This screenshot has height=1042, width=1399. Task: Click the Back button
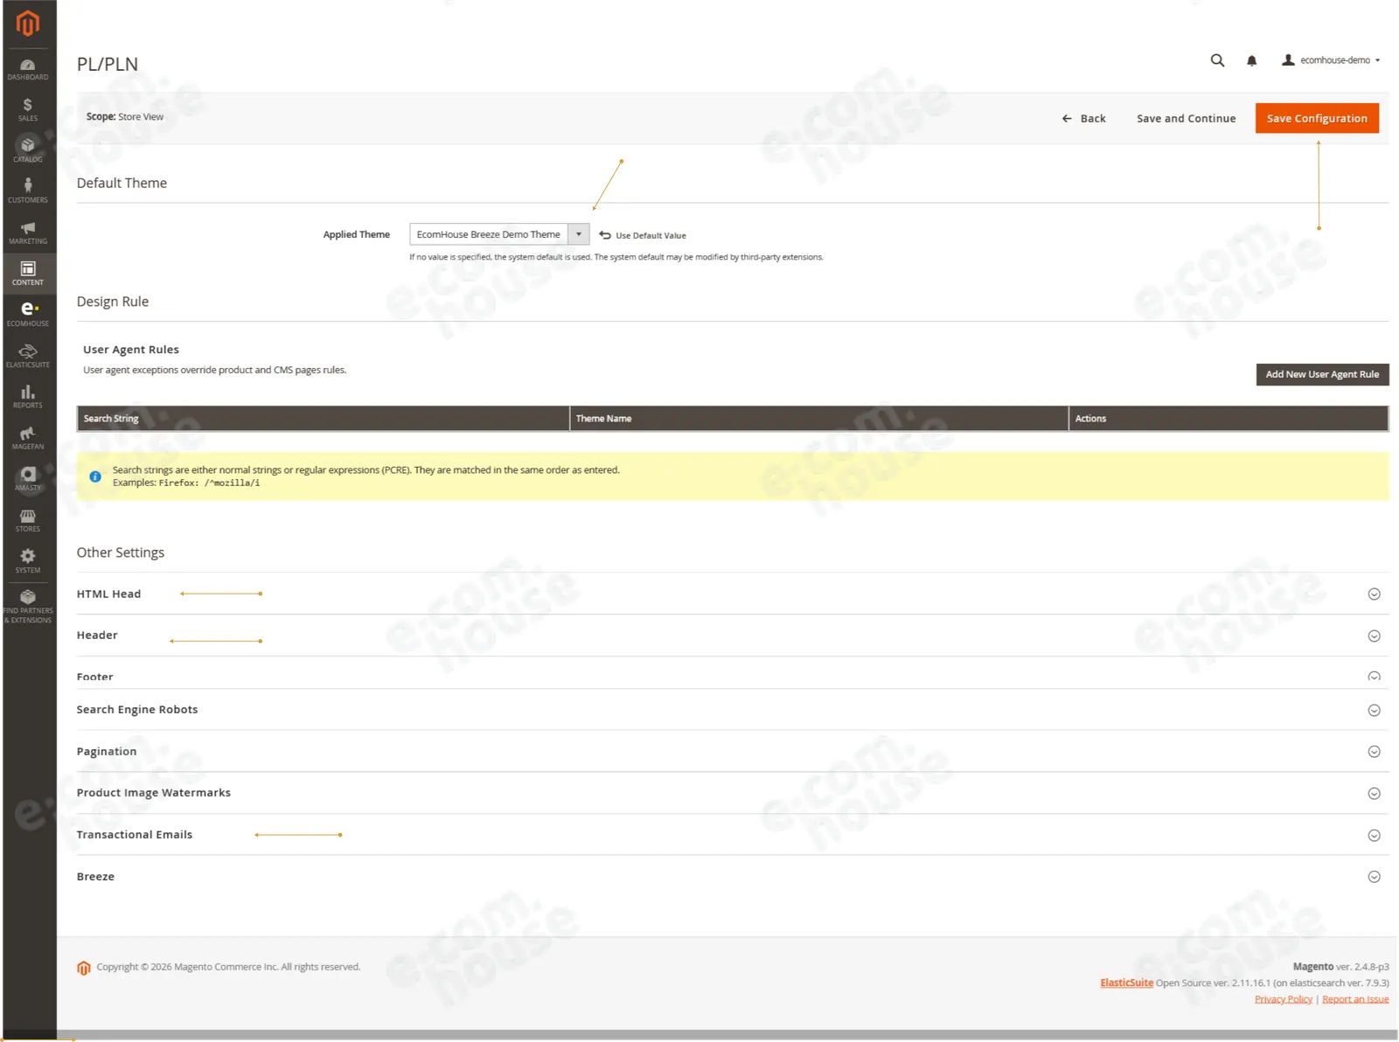coord(1083,119)
